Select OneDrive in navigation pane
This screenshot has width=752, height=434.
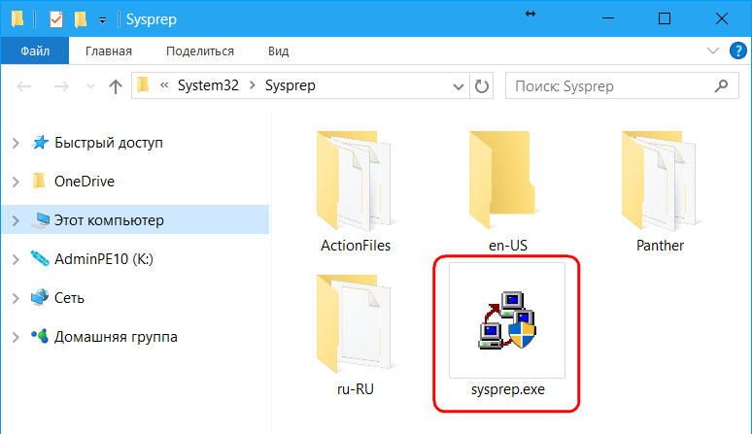coord(85,181)
